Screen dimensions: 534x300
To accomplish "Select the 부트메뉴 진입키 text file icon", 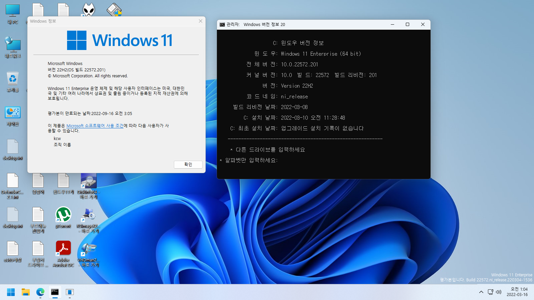I will 38,220.
